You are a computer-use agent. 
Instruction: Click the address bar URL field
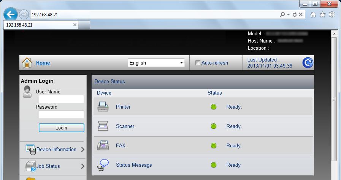154,14
